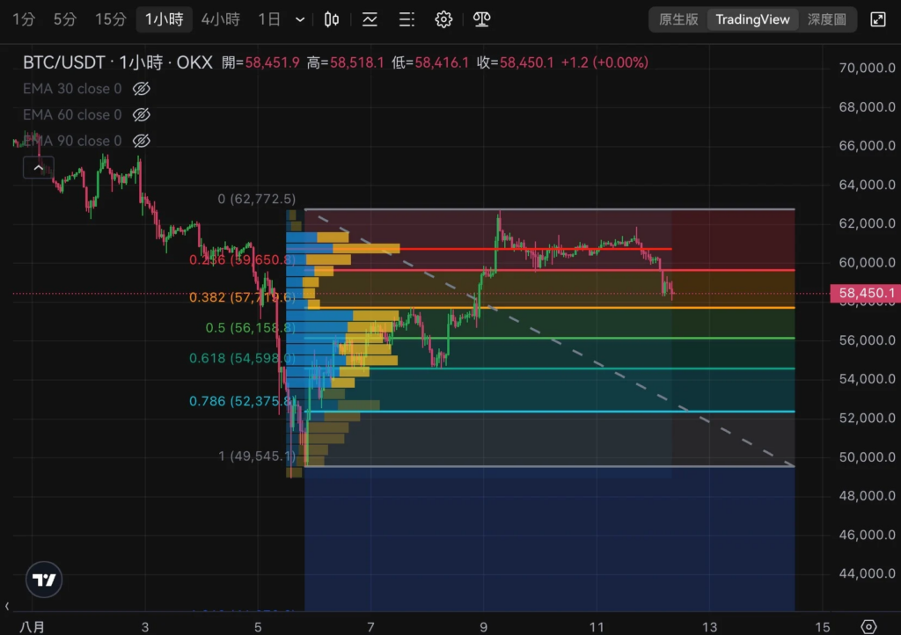
Task: Open chart settings gear icon
Action: point(443,19)
